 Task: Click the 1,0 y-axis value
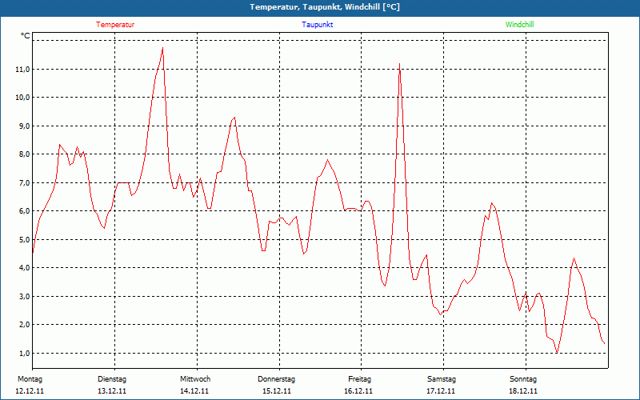24,353
